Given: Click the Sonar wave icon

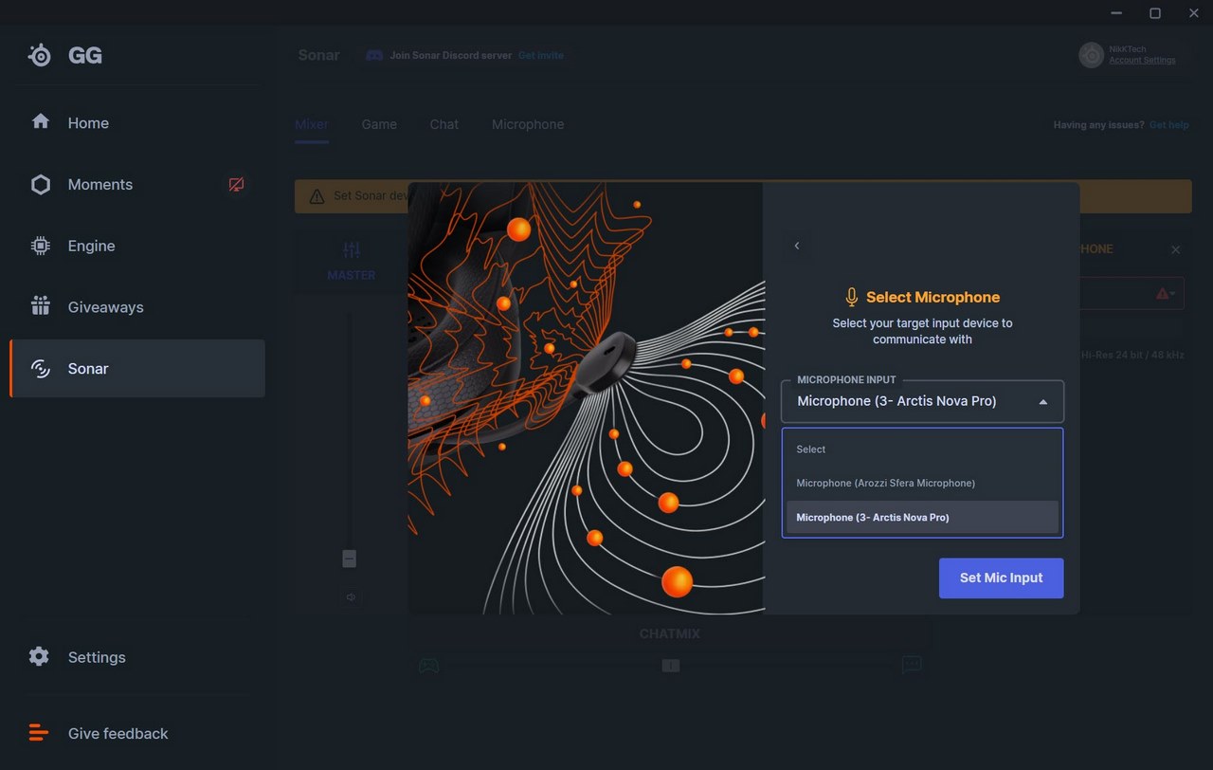Looking at the screenshot, I should 40,368.
